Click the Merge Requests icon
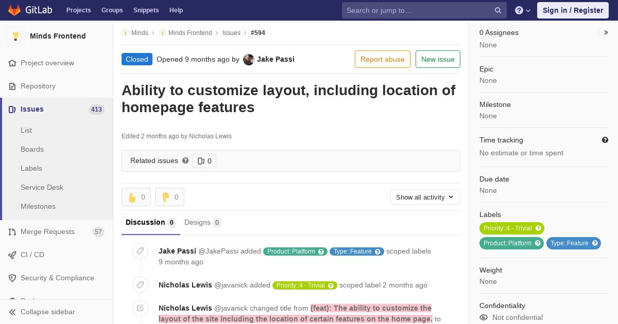The height and width of the screenshot is (324, 618). (x=12, y=231)
